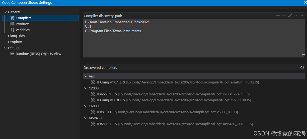The width and height of the screenshot is (307, 139).
Task: Click the ti-cgt-msp430_21.6.1.LTS install path
Action: click(x=186, y=124)
